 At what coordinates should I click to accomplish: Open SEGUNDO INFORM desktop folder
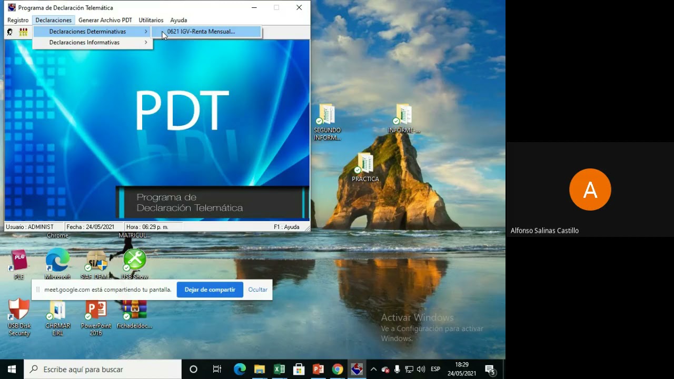tap(327, 122)
